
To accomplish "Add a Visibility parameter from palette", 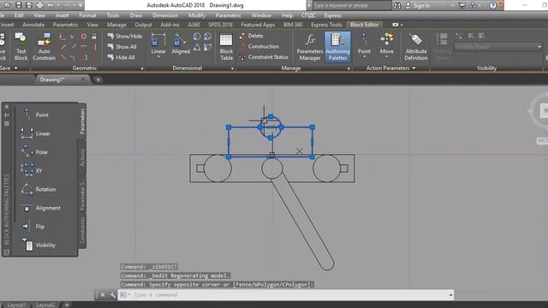I will pyautogui.click(x=39, y=246).
